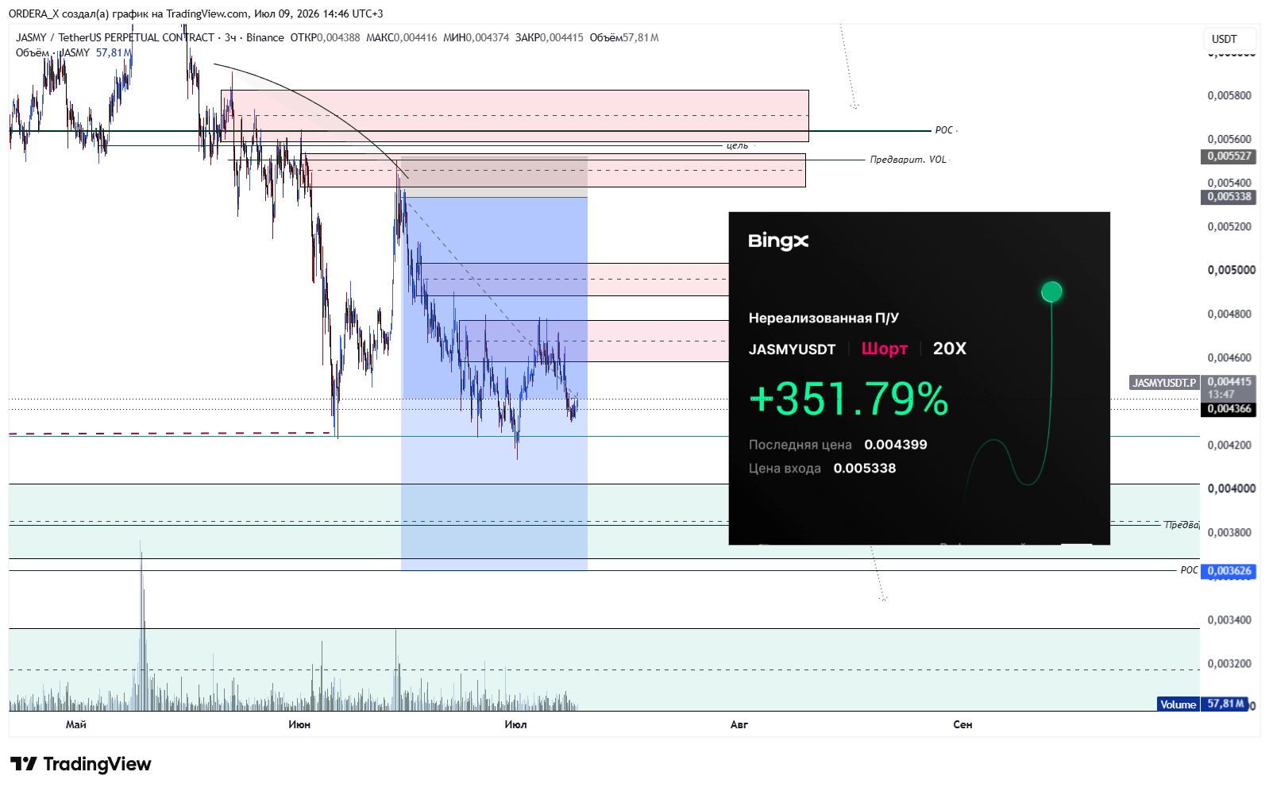This screenshot has width=1269, height=791.
Task: Click the Нереализованная П/У heading
Action: coord(823,318)
